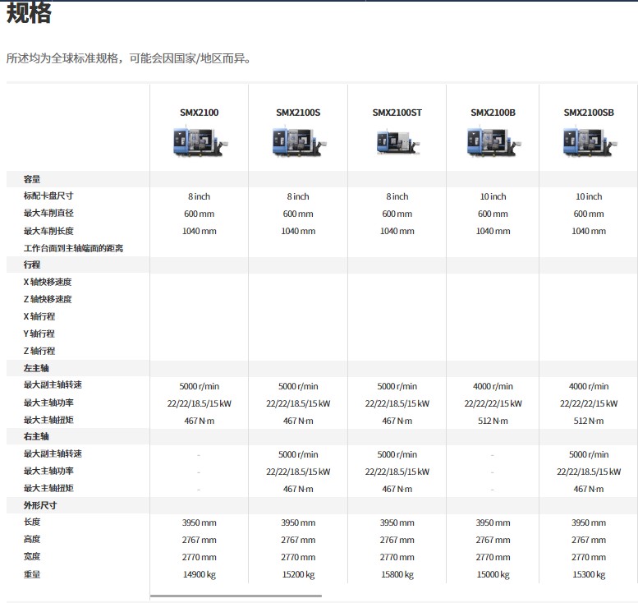Click the SMX2100 machine thumbnail image

(x=200, y=141)
